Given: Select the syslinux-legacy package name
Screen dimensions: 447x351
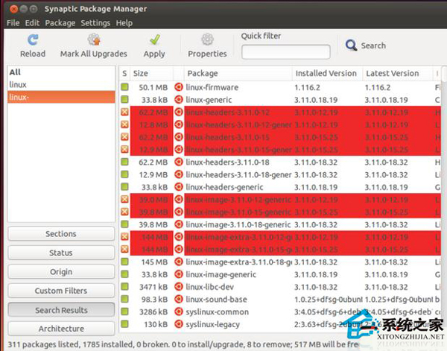Looking at the screenshot, I should click(212, 324).
